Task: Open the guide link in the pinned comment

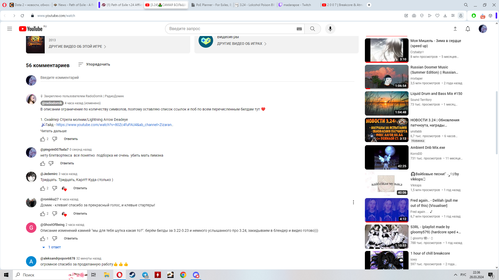Action: pyautogui.click(x=114, y=125)
